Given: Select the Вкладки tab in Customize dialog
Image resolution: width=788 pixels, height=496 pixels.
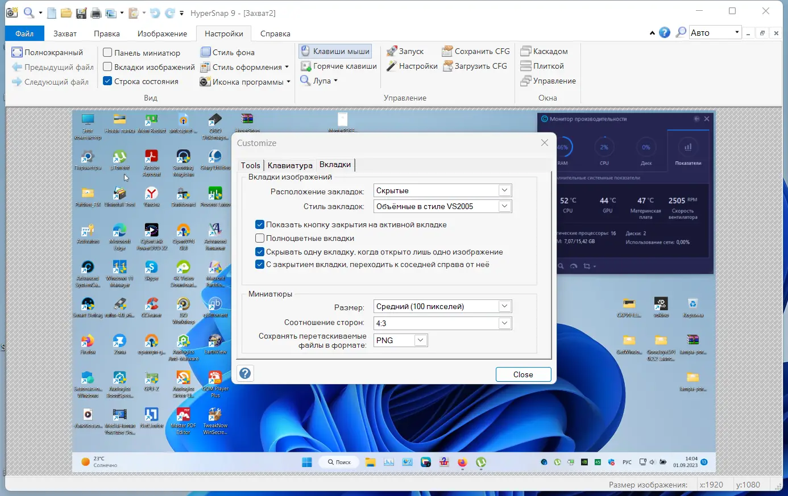Looking at the screenshot, I should click(335, 164).
